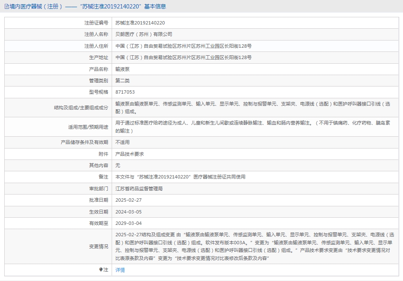Click the 变更情况 change history text
Viewport: 403px width, 281px height.
254,246
